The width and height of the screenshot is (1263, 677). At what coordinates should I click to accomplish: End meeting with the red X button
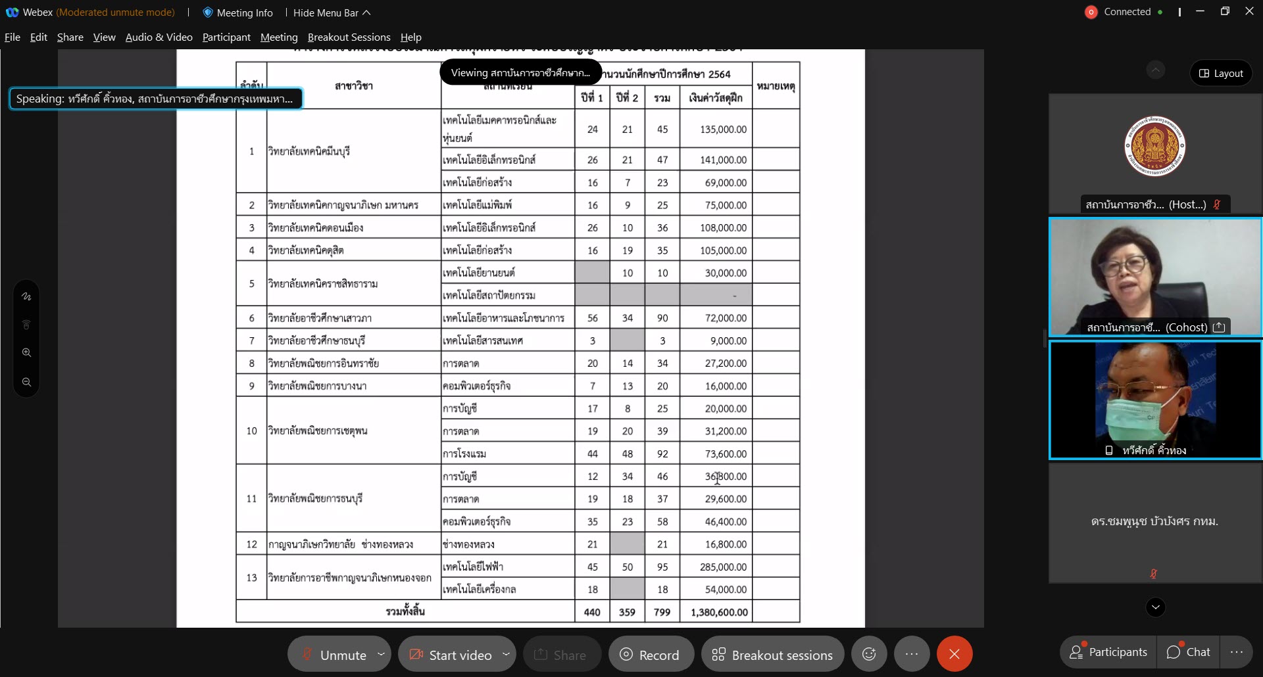(x=954, y=654)
